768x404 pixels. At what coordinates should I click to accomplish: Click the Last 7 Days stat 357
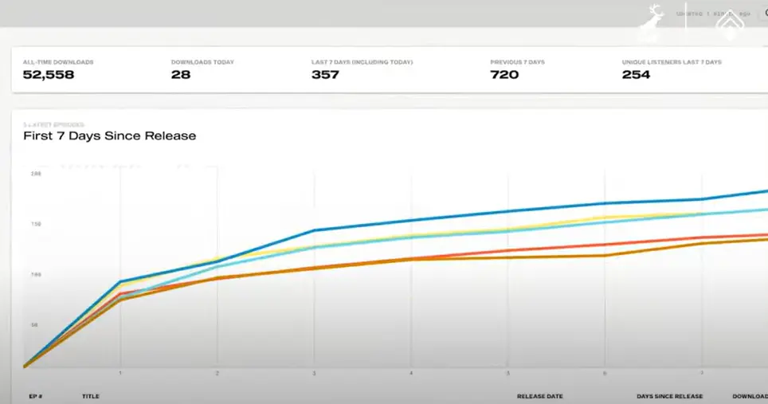325,74
